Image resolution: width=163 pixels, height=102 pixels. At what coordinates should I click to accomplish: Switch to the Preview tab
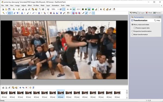click(157, 13)
